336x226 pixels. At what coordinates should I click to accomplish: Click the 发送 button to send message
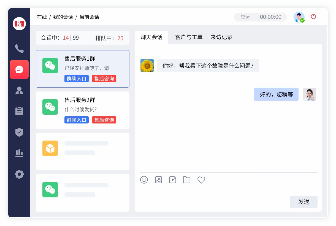click(x=304, y=202)
